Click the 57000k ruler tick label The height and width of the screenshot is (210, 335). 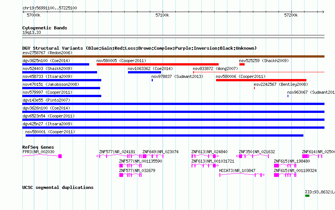pyautogui.click(x=33, y=15)
